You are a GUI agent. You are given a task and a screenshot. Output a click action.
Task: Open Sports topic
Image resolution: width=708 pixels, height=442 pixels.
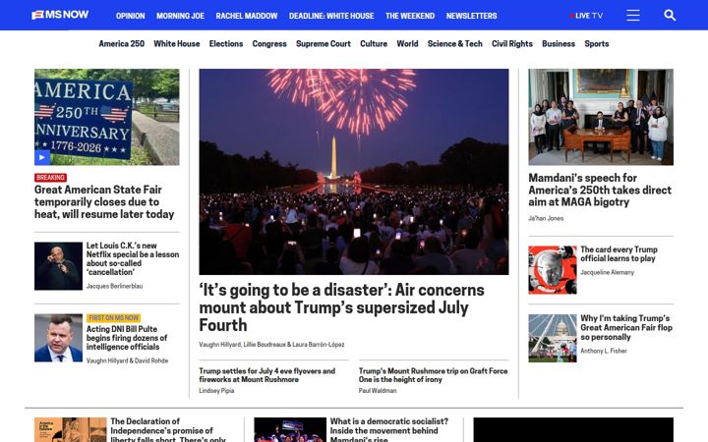(x=597, y=44)
